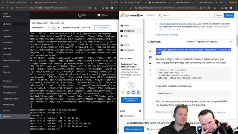Bookmark the Stack Overflow page with star
The width and height of the screenshot is (238, 134).
tap(209, 8)
